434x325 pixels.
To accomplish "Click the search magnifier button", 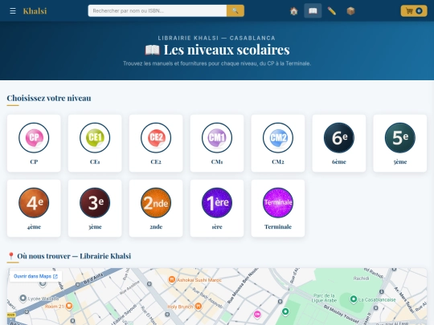I will coord(235,10).
